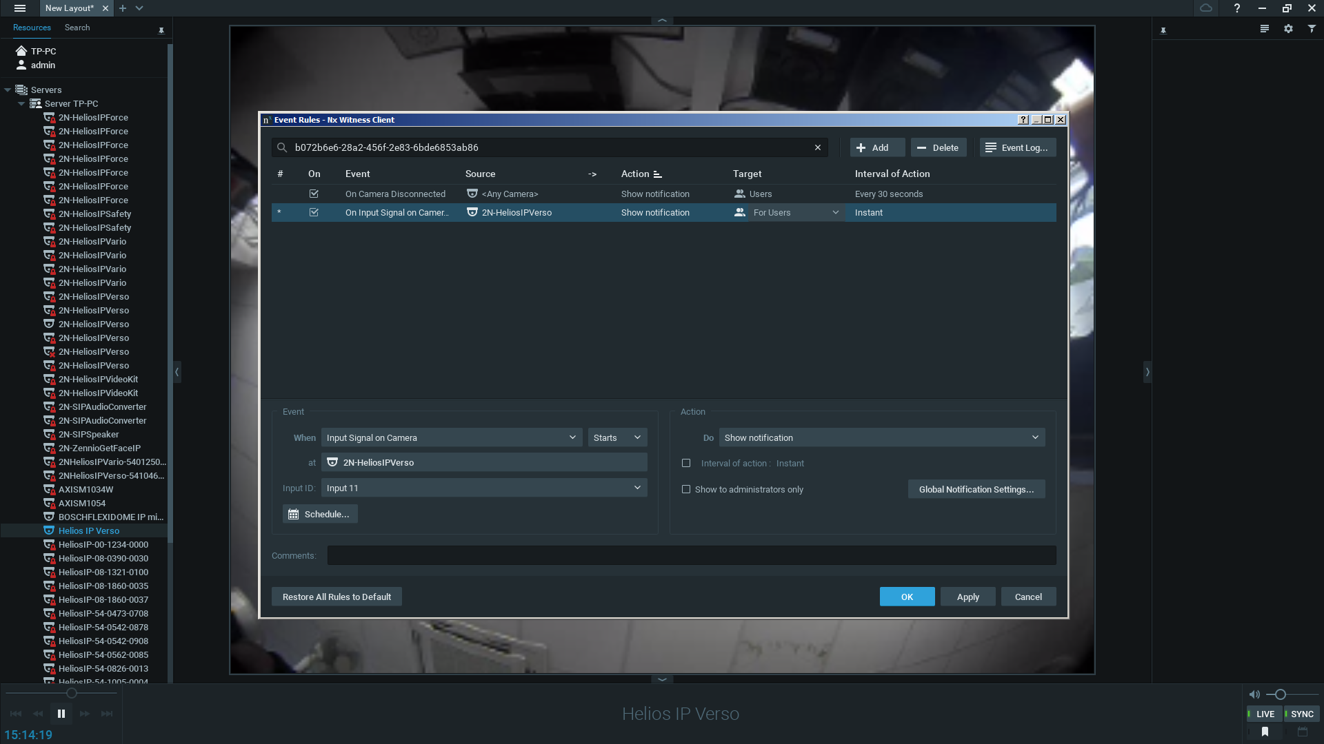
Task: Open the notifications filter icon
Action: [1312, 29]
